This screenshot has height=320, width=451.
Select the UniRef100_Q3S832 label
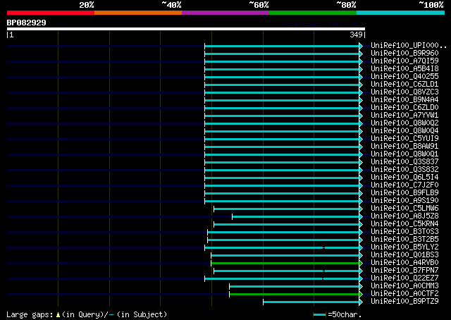coord(404,170)
